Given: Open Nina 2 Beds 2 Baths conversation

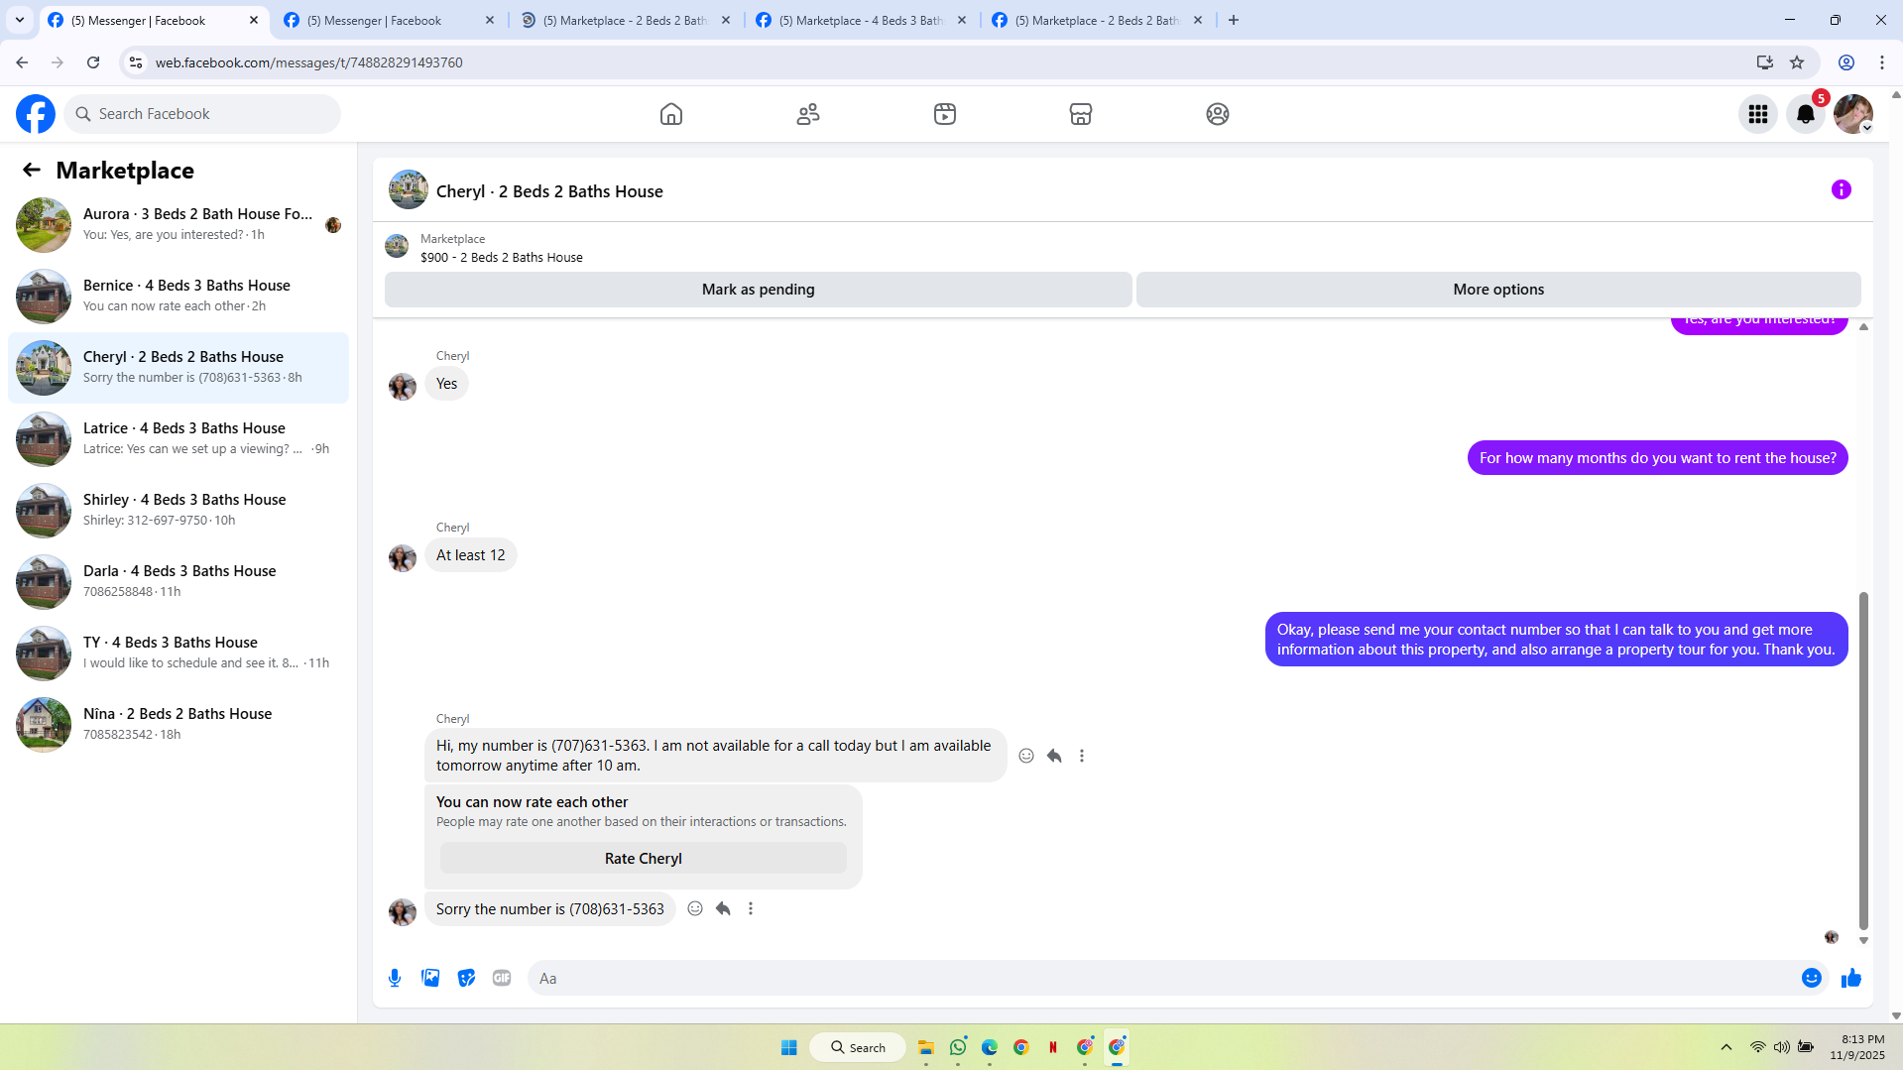Looking at the screenshot, I should pos(178,725).
